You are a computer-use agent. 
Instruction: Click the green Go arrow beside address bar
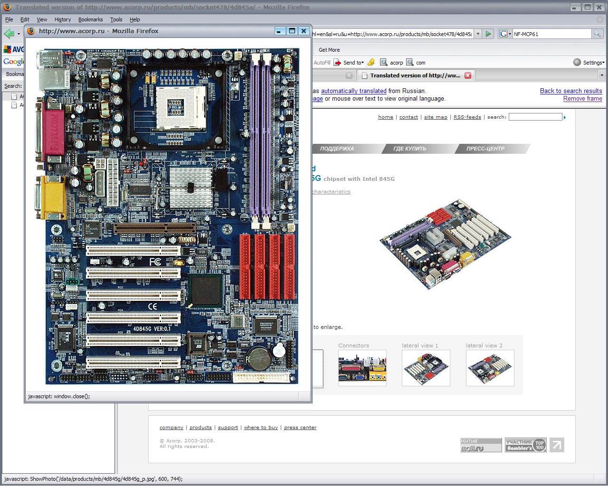coord(488,34)
